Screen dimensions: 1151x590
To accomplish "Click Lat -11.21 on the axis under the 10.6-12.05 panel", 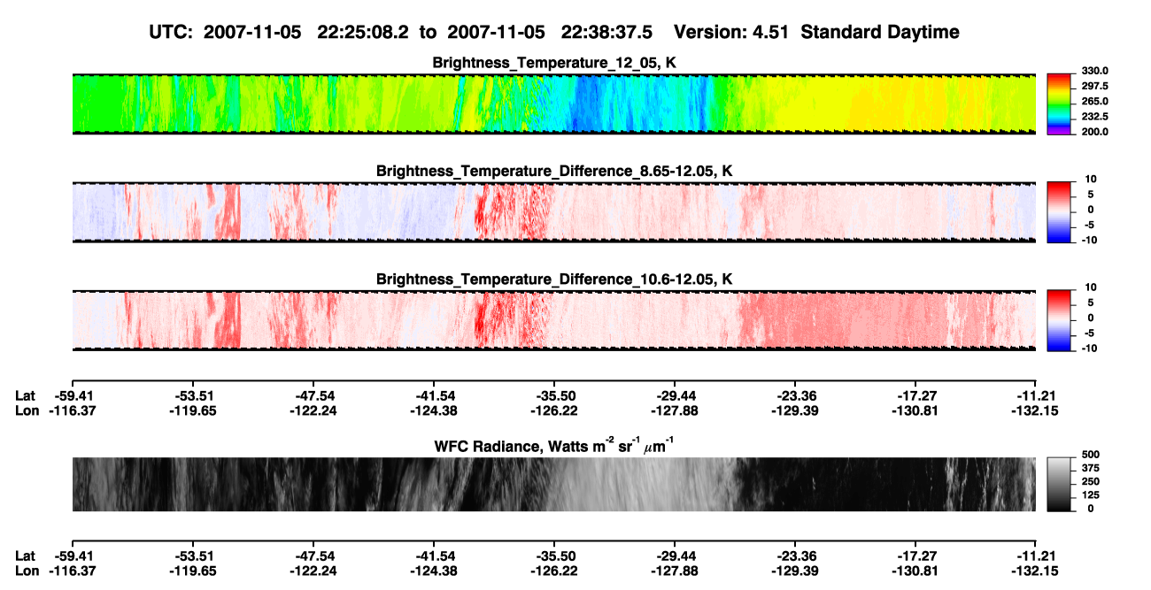I will 1036,396.
